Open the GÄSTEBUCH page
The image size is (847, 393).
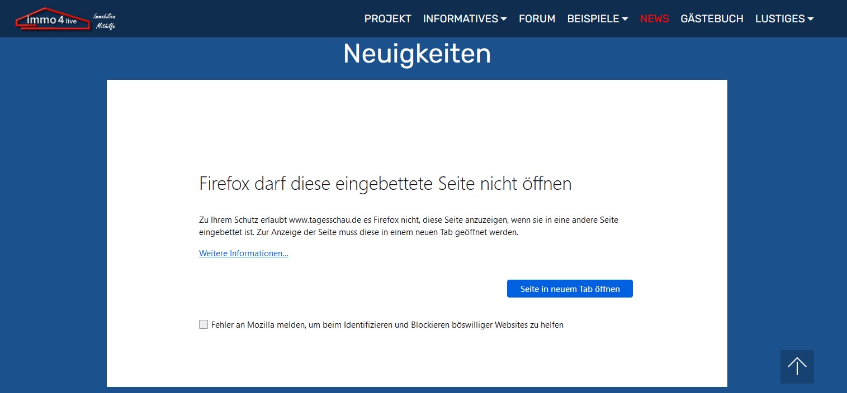tap(712, 19)
